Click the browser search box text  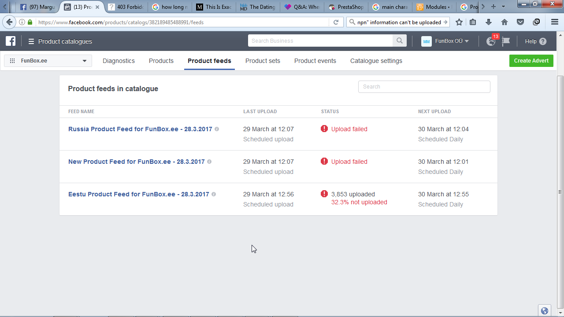click(x=399, y=22)
